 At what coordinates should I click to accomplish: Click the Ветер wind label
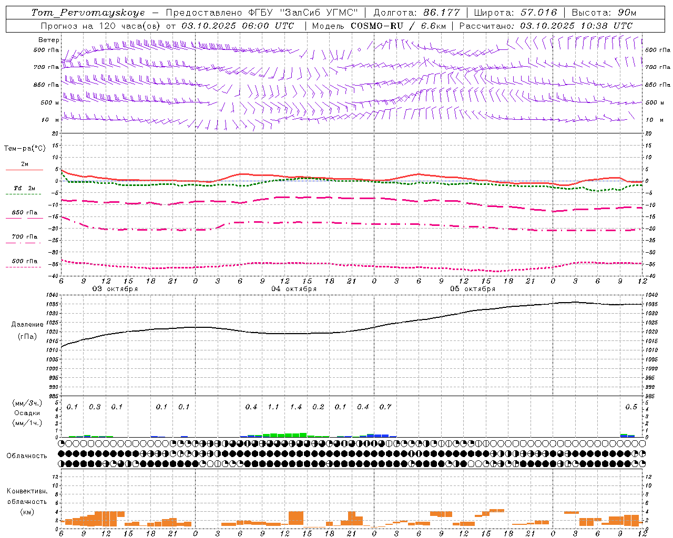pos(49,40)
